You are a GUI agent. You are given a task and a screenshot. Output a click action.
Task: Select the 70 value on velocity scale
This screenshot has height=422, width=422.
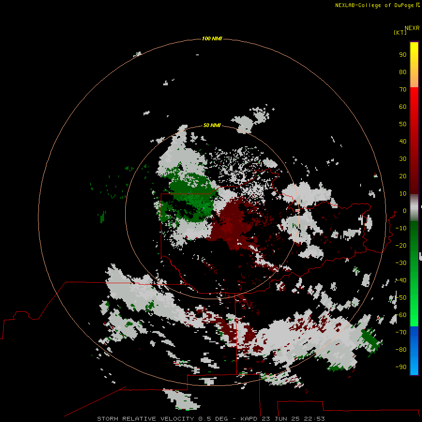pos(403,90)
